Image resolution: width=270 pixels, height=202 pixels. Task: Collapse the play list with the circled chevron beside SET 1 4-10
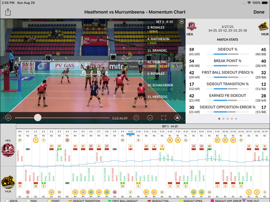[x=182, y=22]
